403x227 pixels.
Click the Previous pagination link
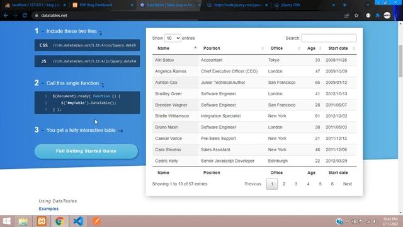point(253,184)
